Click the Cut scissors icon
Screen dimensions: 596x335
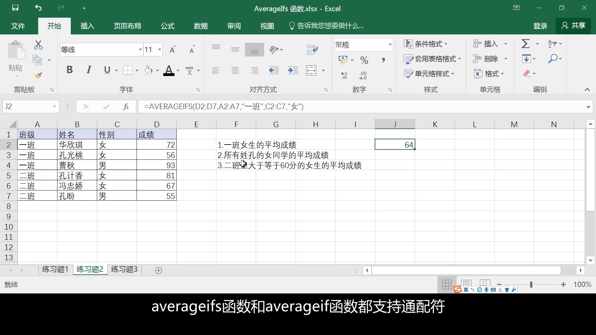click(x=38, y=45)
